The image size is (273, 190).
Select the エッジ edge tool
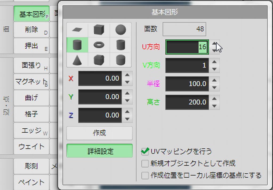(x=31, y=130)
